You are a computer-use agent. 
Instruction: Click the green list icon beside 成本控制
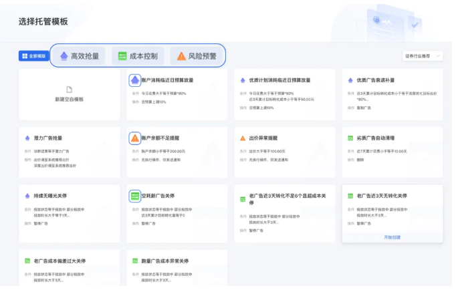pyautogui.click(x=122, y=56)
